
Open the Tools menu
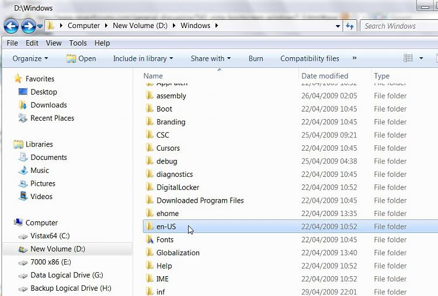pos(78,43)
